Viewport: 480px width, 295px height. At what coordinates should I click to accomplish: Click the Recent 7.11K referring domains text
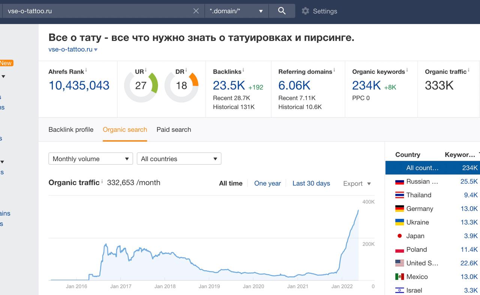[297, 98]
